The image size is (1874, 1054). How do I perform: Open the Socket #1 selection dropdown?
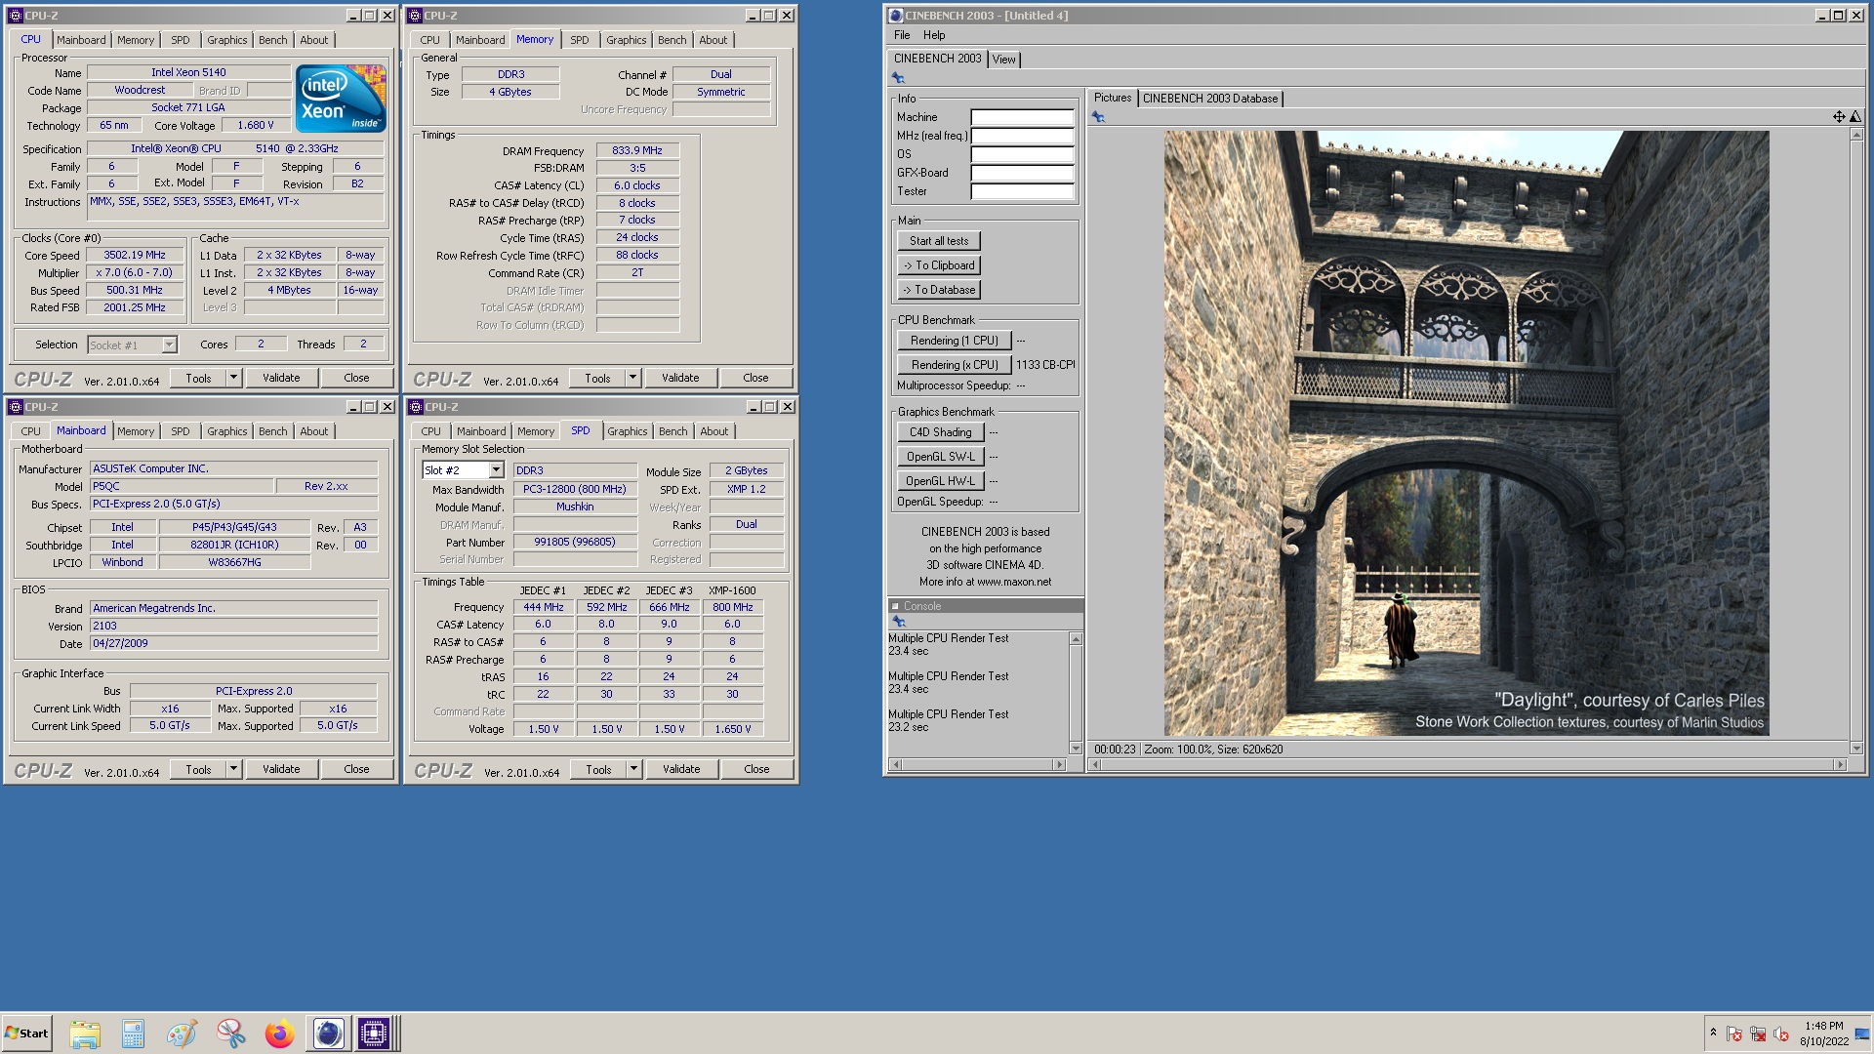pos(169,345)
